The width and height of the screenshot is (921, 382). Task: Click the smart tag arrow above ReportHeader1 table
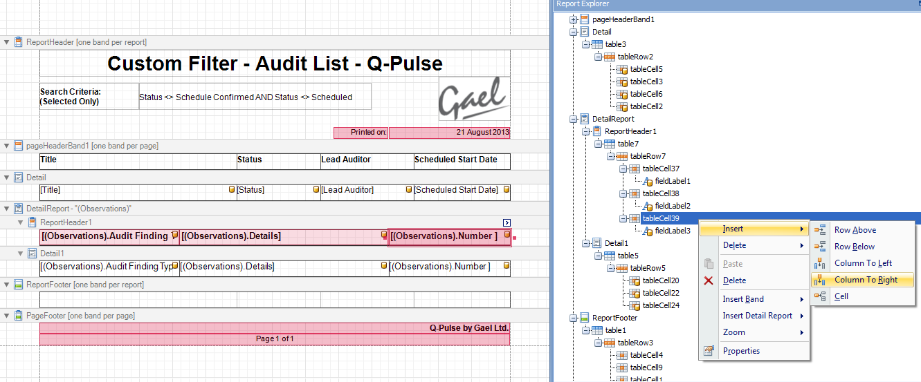pos(507,222)
